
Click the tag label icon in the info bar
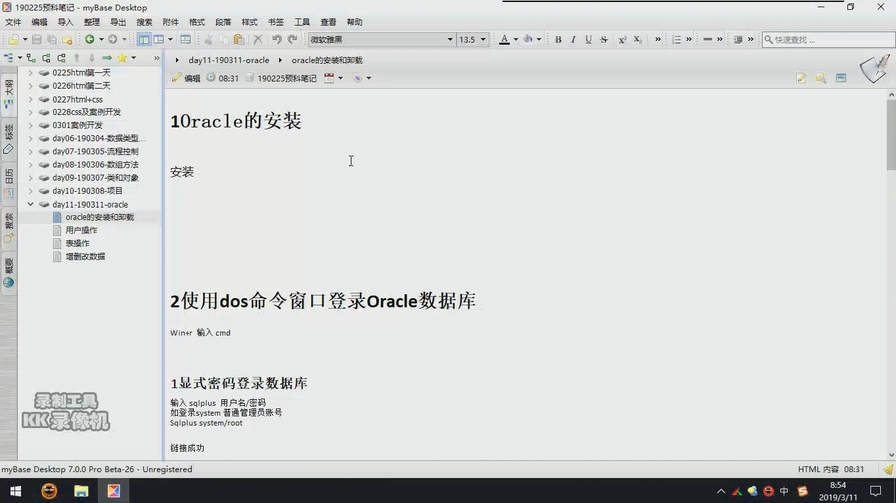coord(357,77)
